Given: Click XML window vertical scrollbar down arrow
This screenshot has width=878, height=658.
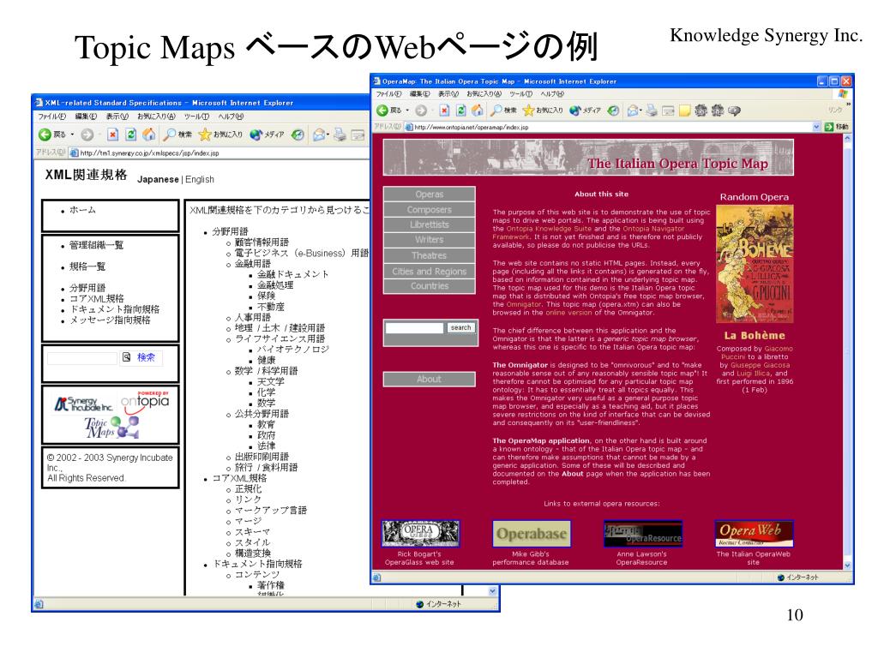Looking at the screenshot, I should pyautogui.click(x=492, y=591).
